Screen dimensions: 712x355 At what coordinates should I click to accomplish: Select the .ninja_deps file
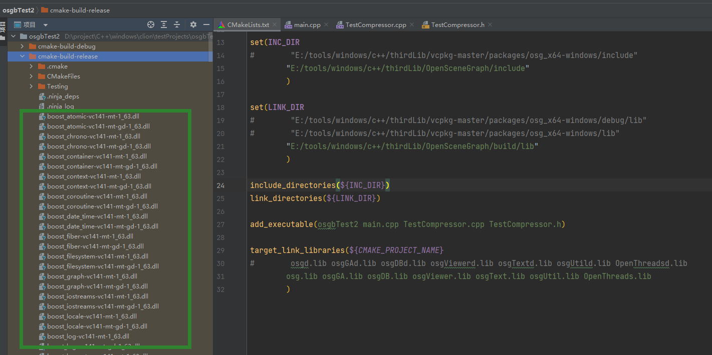pyautogui.click(x=63, y=96)
